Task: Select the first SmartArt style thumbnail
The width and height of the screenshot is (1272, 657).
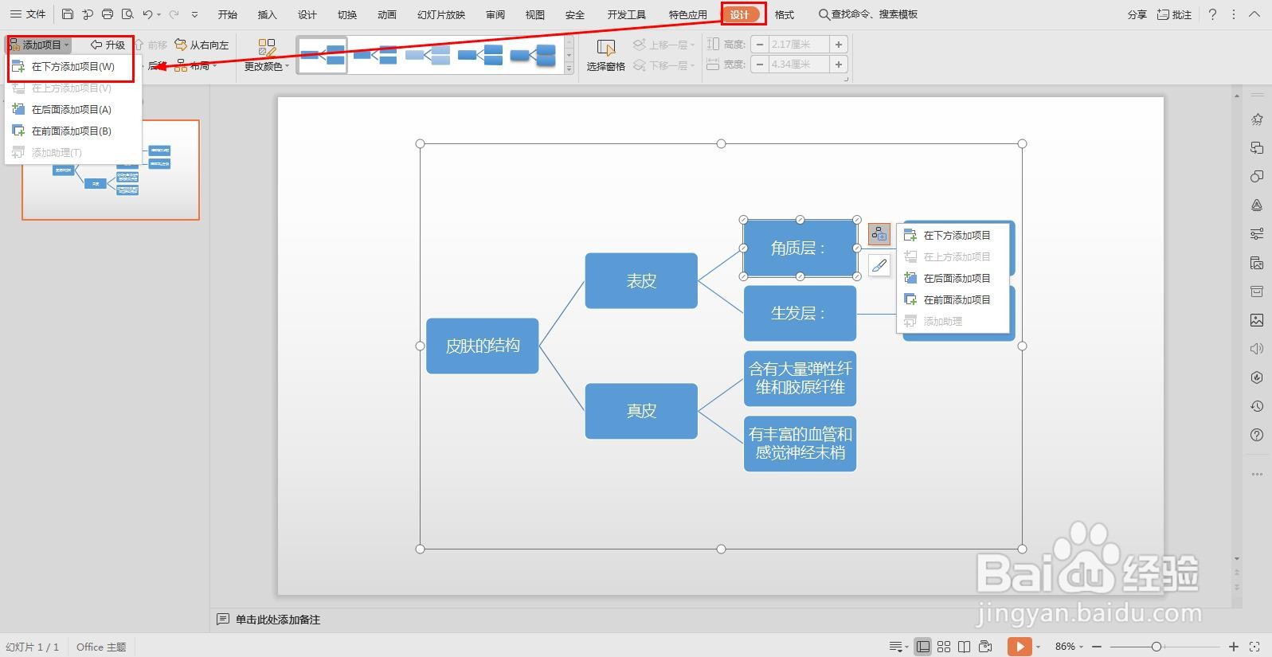Action: (323, 55)
